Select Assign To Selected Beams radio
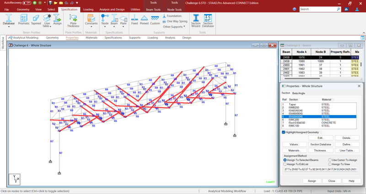This screenshot has height=194, width=366. click(x=285, y=160)
